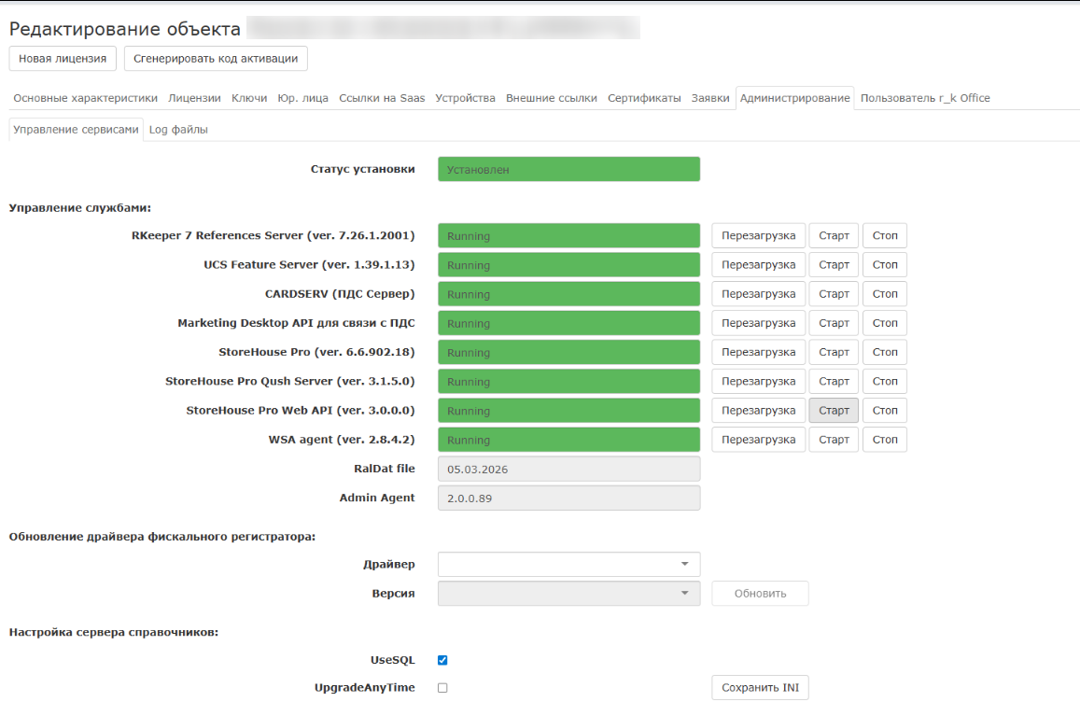Start StoreHouse Pro Web API service

coord(834,411)
